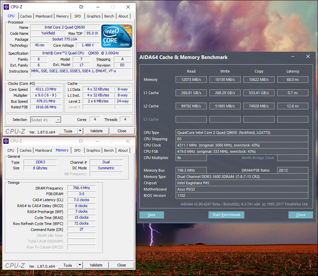Open Caches tab in lower CPU-Z window
318x276 pixels.
coord(26,150)
